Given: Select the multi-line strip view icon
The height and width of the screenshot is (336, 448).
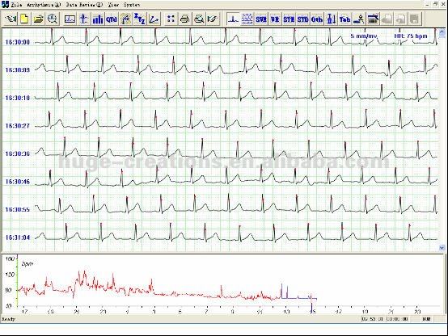Looking at the screenshot, I should 247,19.
